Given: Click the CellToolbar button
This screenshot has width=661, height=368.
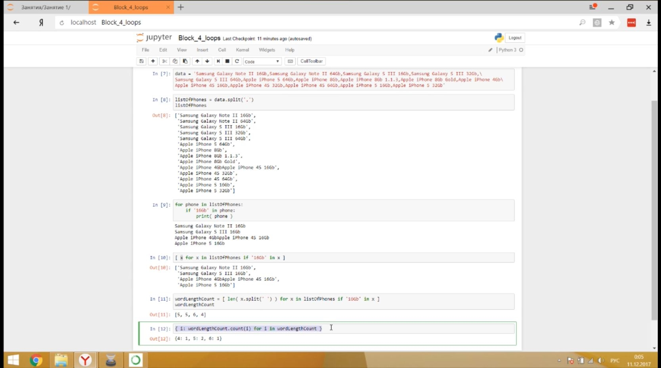Looking at the screenshot, I should [x=311, y=61].
